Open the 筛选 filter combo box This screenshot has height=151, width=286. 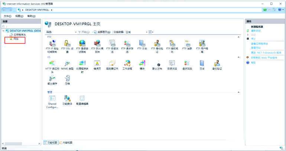point(65,32)
